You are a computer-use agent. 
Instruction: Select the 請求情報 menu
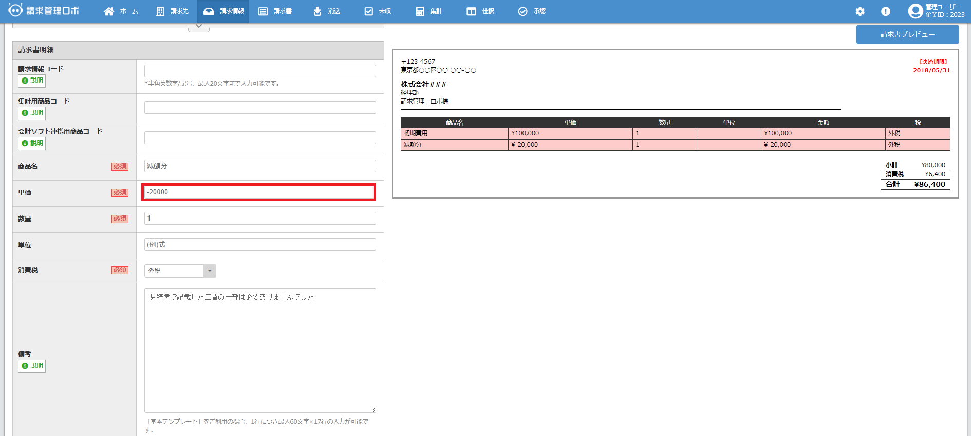223,11
